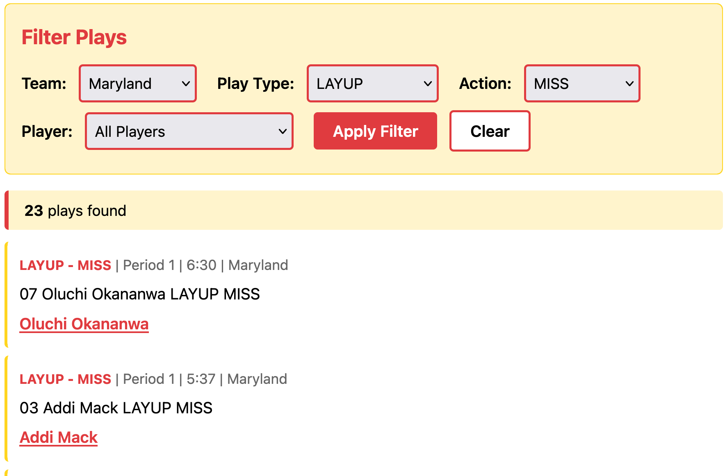Expand the Play Type dropdown set to LAYUP
Image resolution: width=725 pixels, height=476 pixels.
[x=372, y=84]
